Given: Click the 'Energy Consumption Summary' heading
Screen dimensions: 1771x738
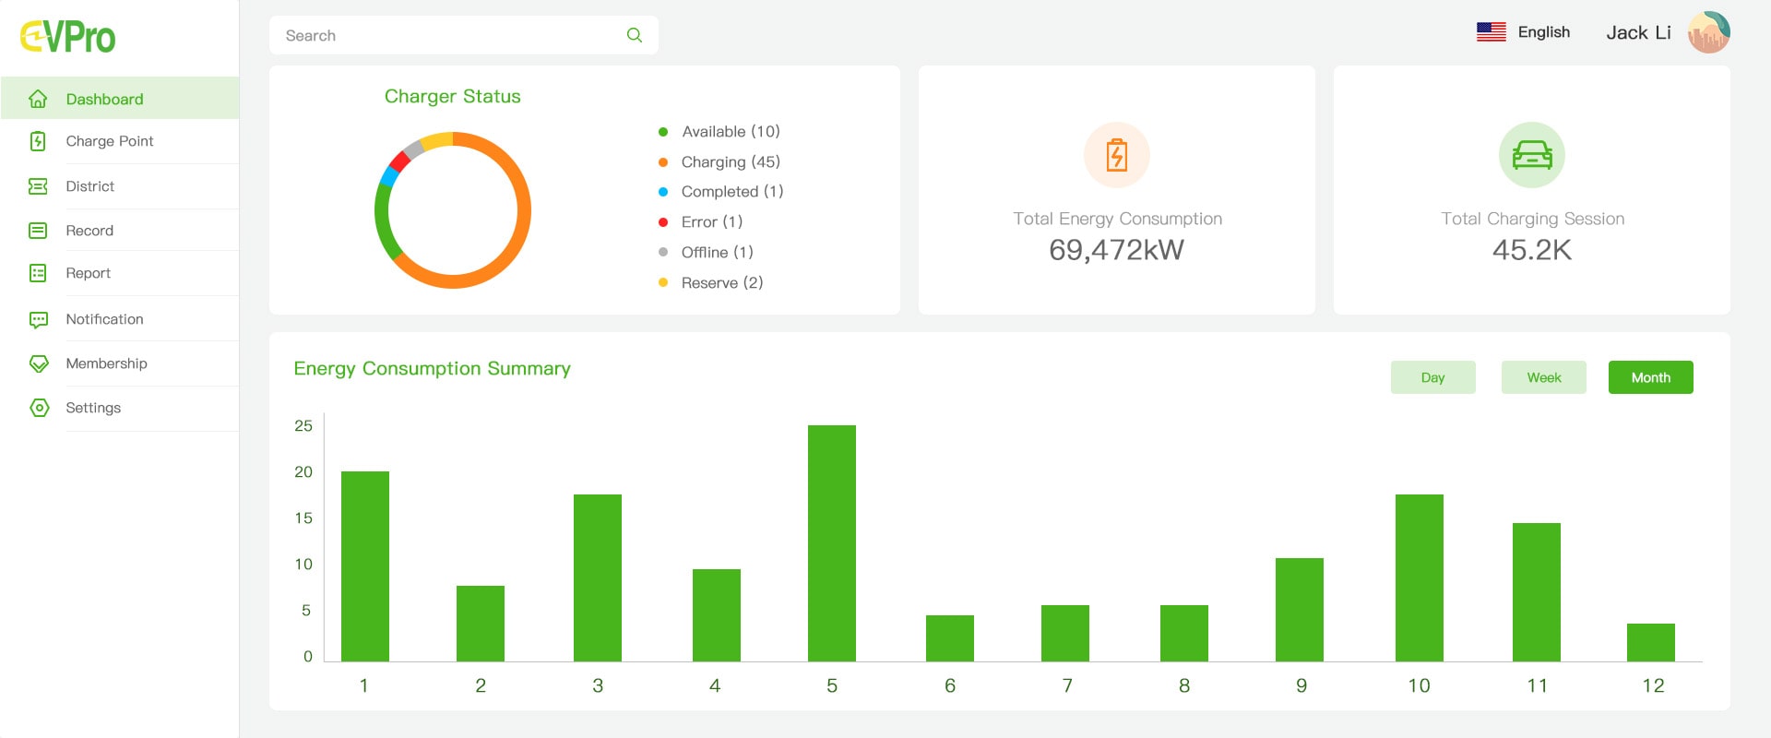Looking at the screenshot, I should pos(432,369).
